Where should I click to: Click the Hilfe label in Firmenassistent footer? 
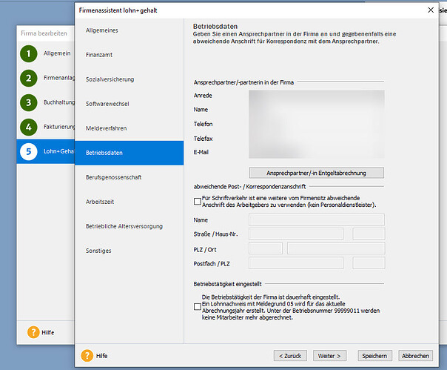102,356
